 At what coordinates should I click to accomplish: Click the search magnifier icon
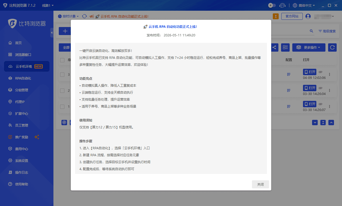[311, 31]
